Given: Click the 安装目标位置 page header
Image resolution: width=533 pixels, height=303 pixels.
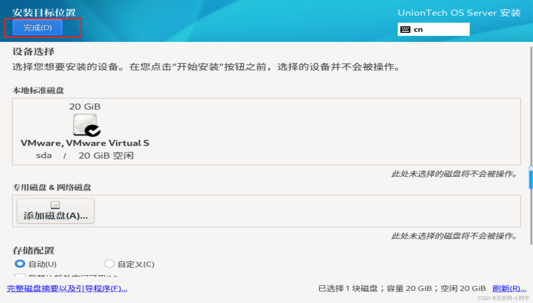Looking at the screenshot, I should pos(44,12).
